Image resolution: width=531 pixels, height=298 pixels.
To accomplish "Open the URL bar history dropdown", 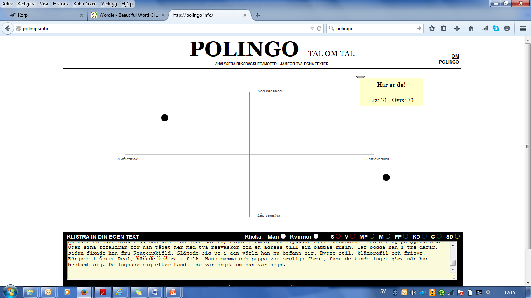I will pyautogui.click(x=312, y=29).
